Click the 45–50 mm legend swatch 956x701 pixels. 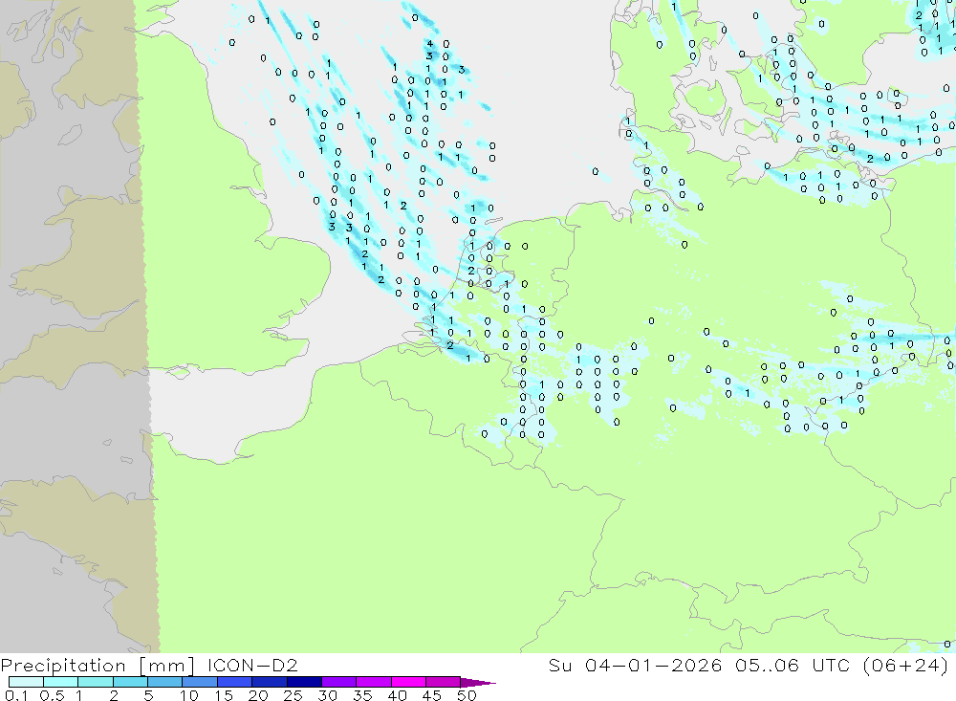pos(444,682)
